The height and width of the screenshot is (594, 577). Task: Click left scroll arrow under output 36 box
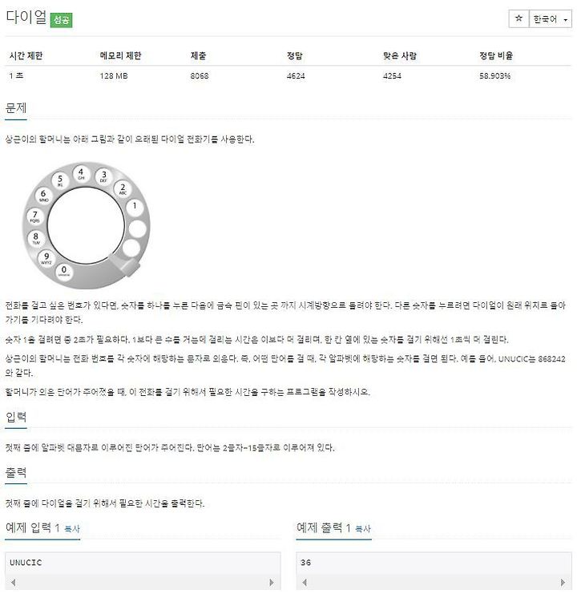click(304, 582)
